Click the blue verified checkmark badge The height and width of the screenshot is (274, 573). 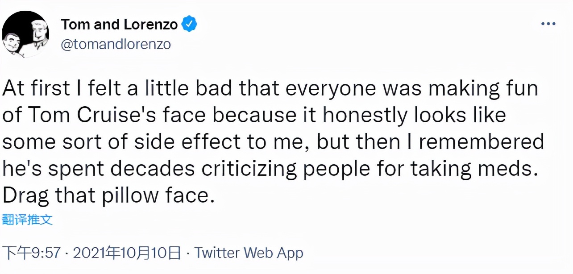[190, 24]
